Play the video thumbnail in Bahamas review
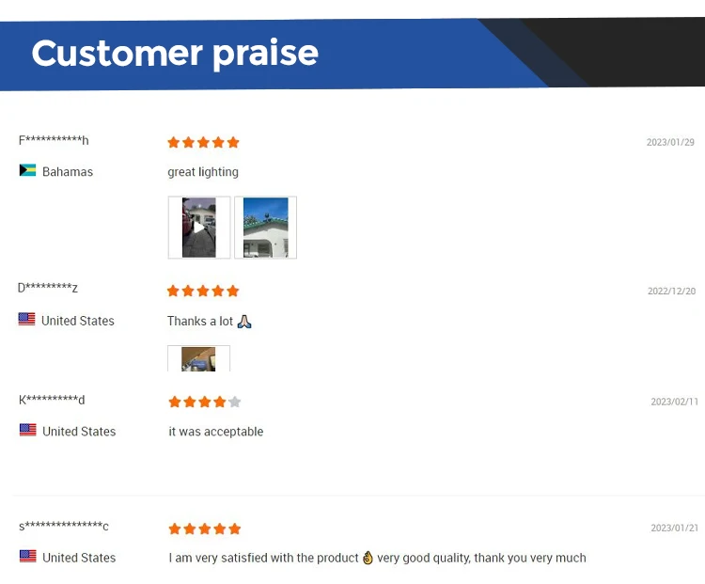This screenshot has height=584, width=705. (x=198, y=227)
